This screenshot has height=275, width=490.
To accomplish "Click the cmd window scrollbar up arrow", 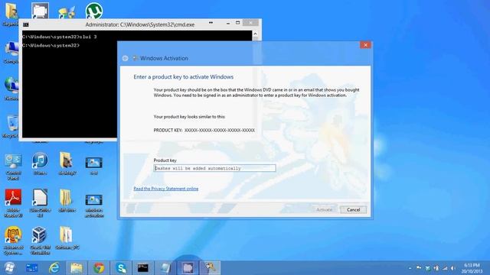I will pos(255,34).
